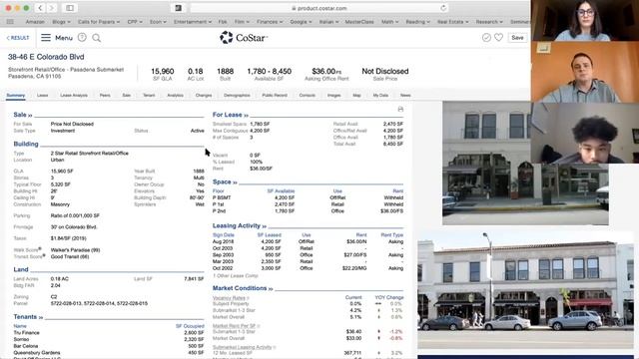Open the News tab

[x=405, y=95]
